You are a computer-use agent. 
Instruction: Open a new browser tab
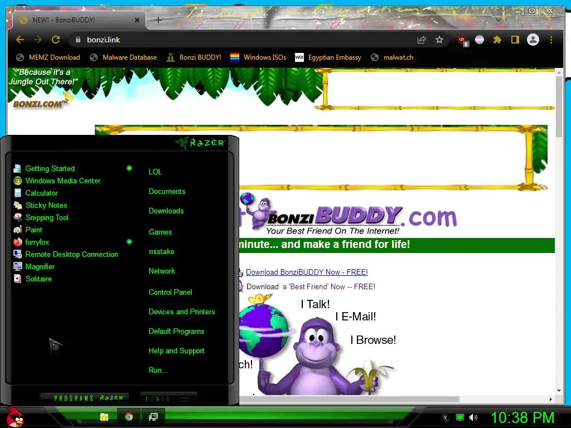[158, 20]
